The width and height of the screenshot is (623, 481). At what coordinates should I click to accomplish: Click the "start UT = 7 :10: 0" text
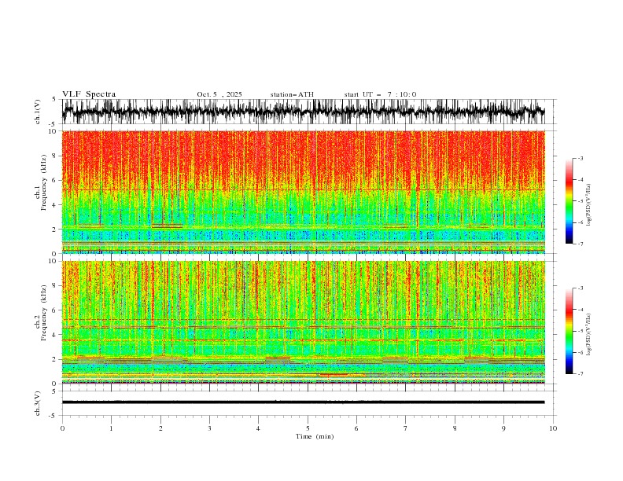(x=380, y=94)
